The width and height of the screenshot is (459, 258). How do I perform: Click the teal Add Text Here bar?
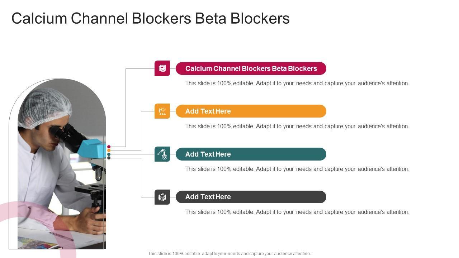(251, 154)
